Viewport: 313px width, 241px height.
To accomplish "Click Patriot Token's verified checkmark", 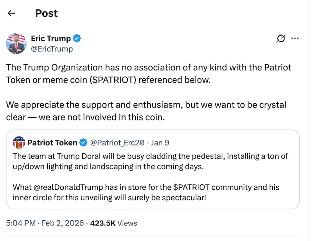I will 83,142.
